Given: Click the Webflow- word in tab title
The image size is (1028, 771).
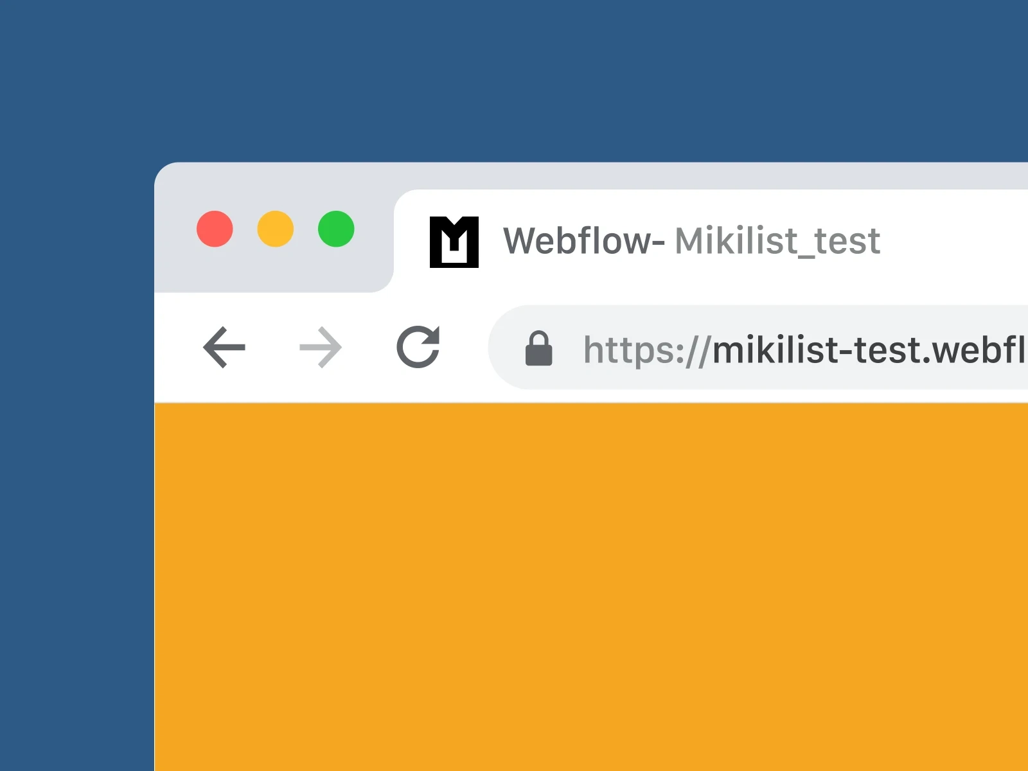Looking at the screenshot, I should coord(583,241).
